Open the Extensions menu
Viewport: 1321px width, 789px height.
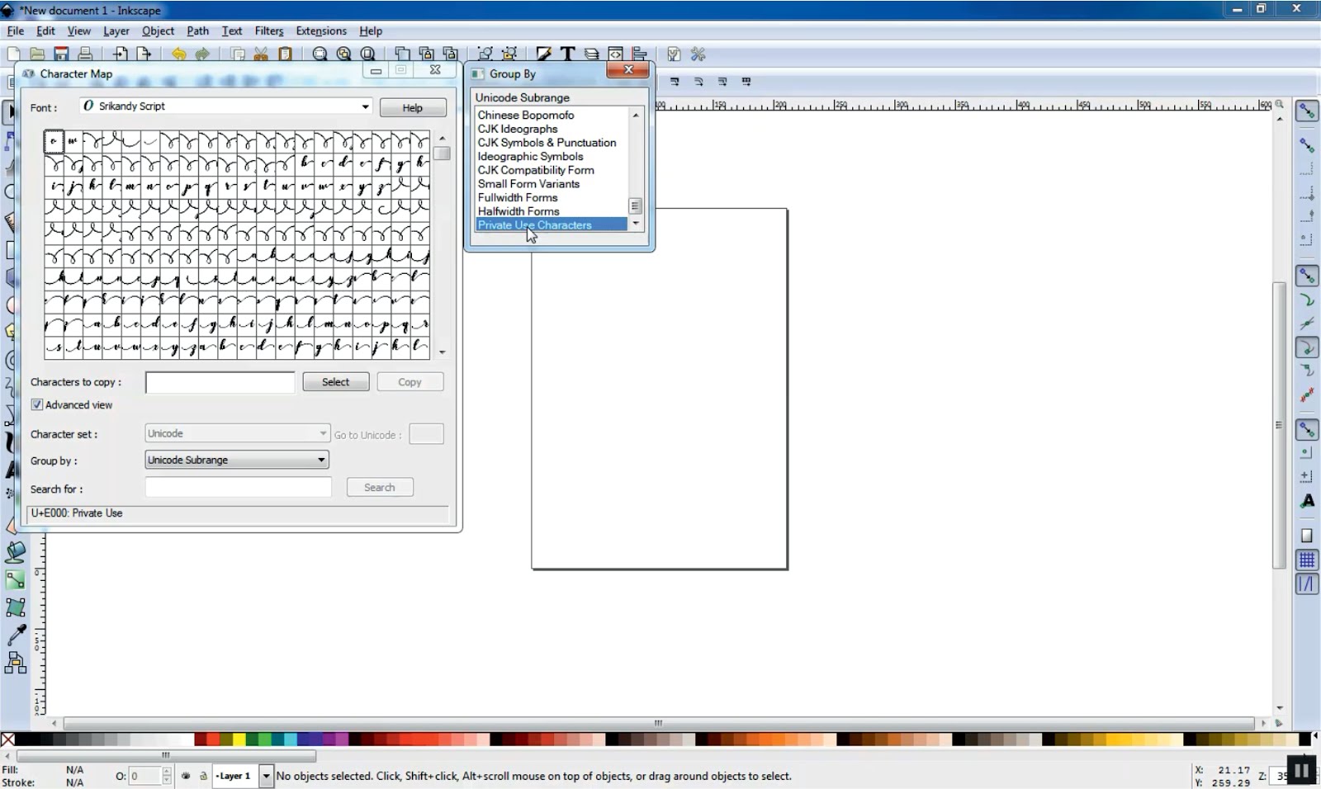[x=321, y=31]
